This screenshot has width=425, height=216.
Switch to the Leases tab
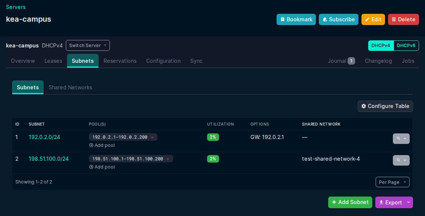(x=53, y=61)
